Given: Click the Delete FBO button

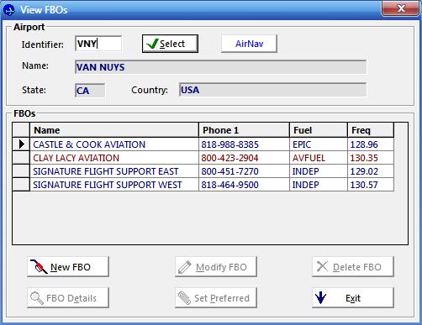Looking at the screenshot, I should point(353,266).
